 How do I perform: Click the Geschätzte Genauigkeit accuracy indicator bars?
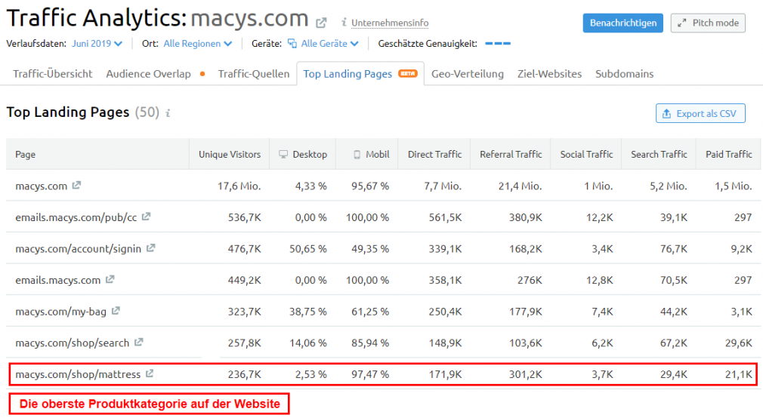498,43
